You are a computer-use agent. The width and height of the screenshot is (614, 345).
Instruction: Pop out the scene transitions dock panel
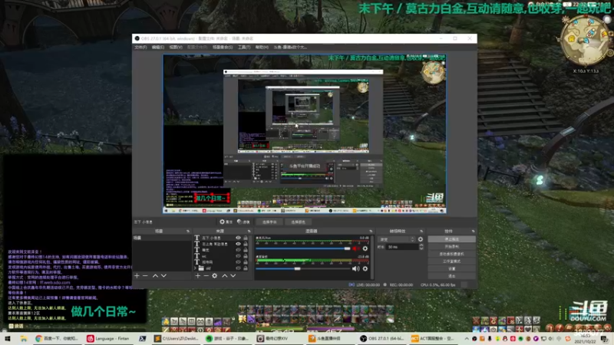tap(421, 232)
